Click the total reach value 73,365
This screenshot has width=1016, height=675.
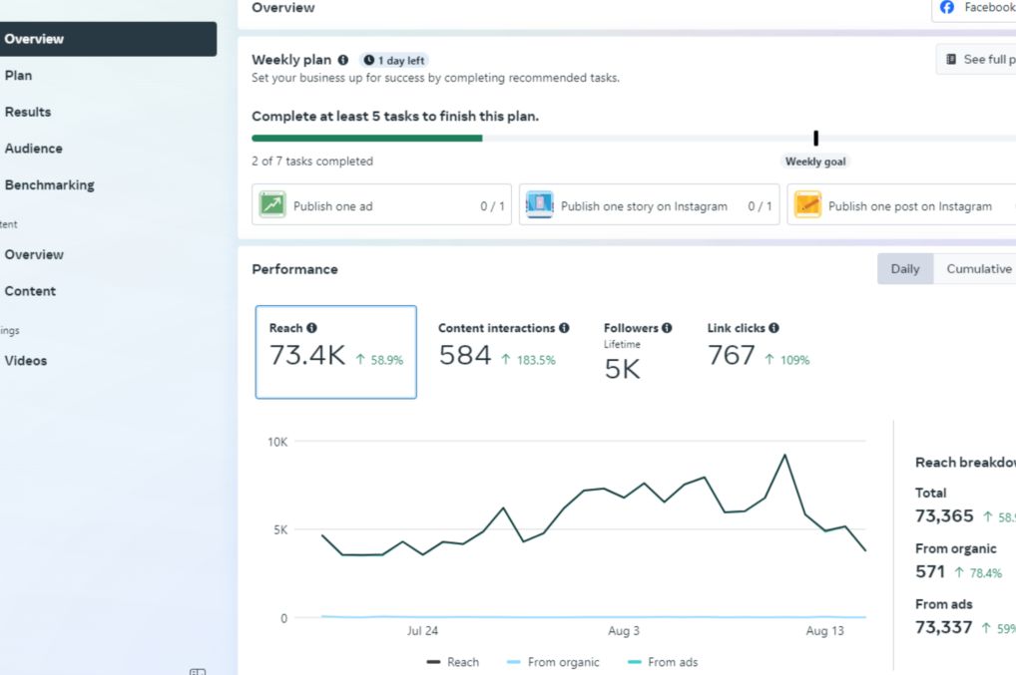click(x=944, y=515)
